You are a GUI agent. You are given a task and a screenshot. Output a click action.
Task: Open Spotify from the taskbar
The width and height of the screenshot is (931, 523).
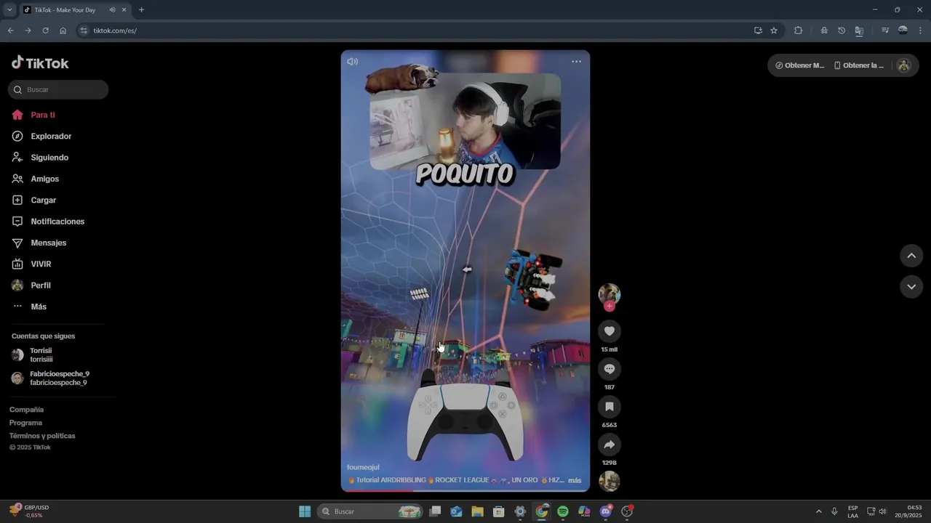563,511
